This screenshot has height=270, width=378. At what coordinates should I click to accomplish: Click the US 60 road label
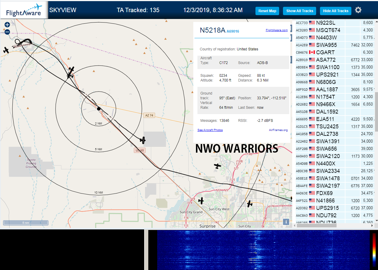(x=139, y=151)
